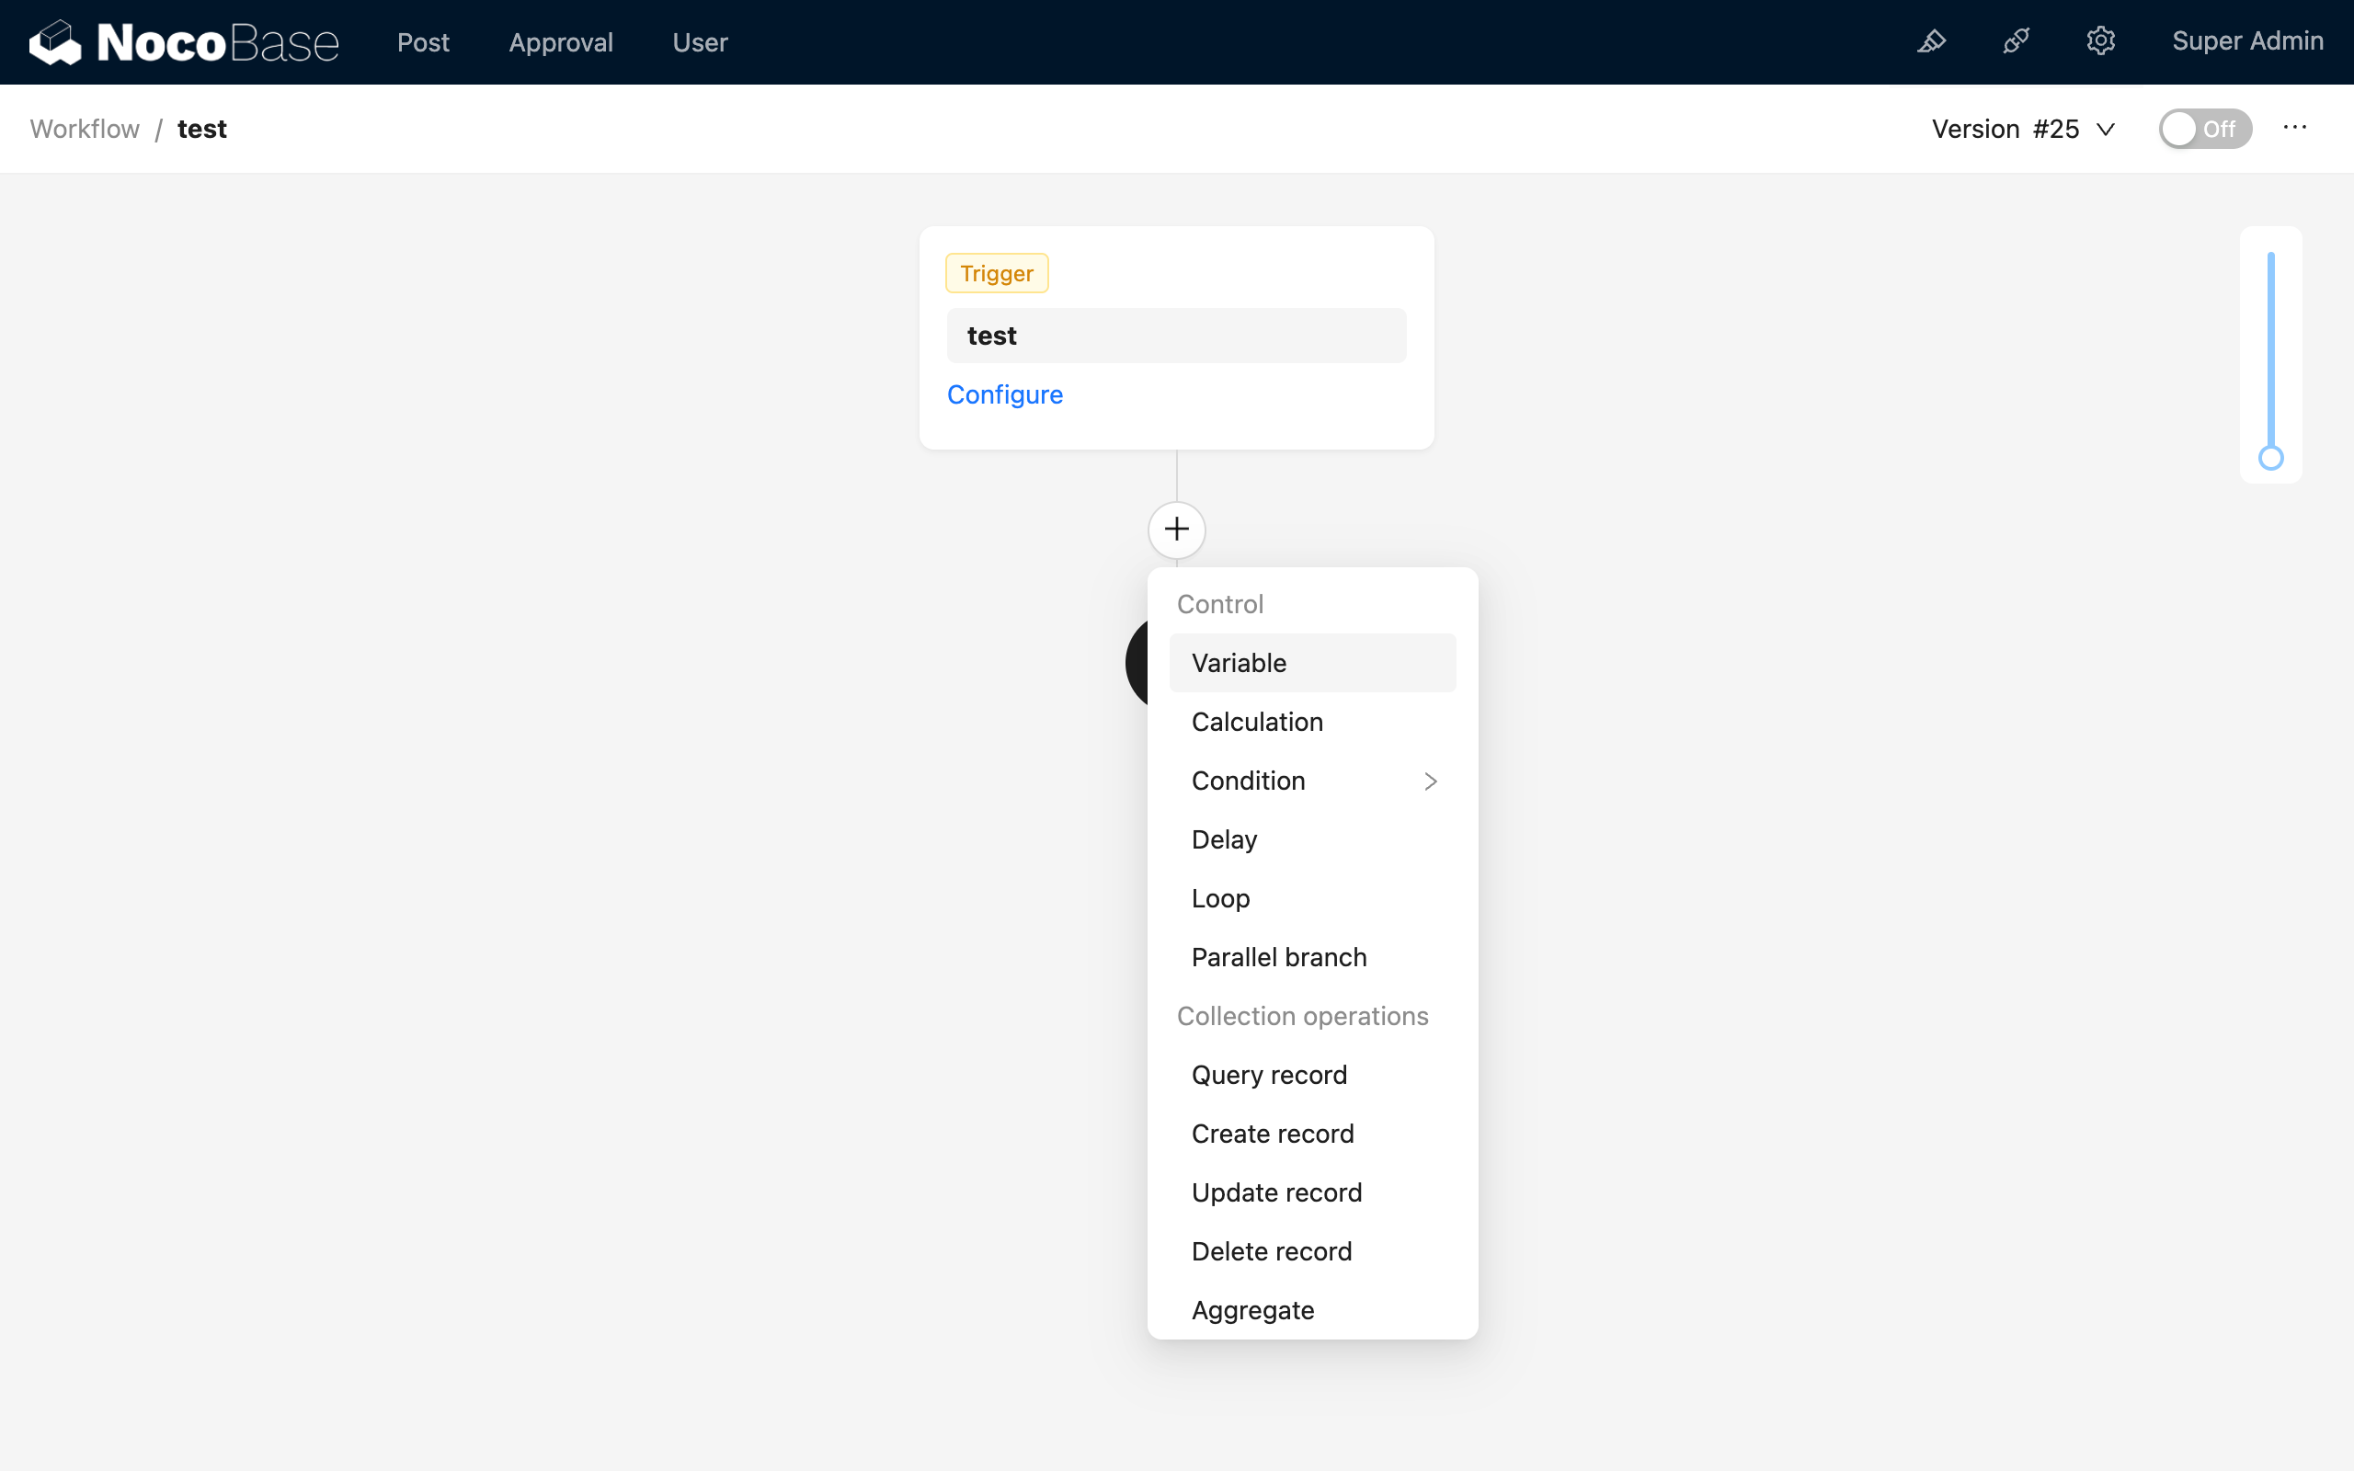This screenshot has height=1471, width=2354.
Task: Choose the Aggregate node option
Action: 1251,1310
